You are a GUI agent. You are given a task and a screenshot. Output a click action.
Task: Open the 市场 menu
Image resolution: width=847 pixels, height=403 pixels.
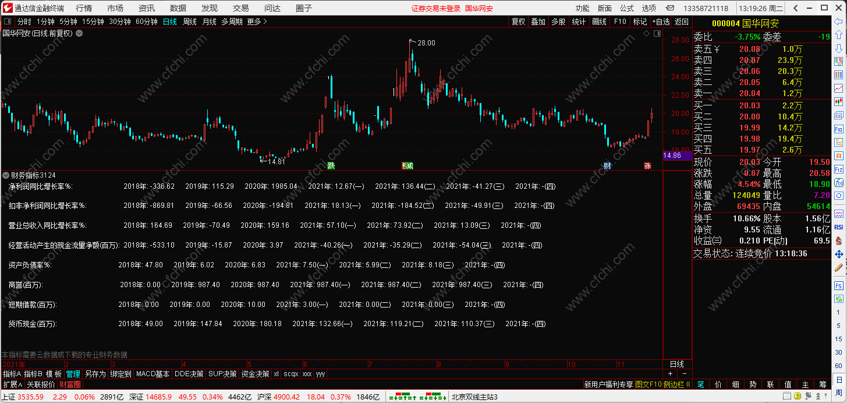click(115, 8)
